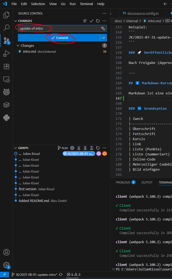Open the Go menu
This screenshot has height=279, width=172.
tap(63, 4)
